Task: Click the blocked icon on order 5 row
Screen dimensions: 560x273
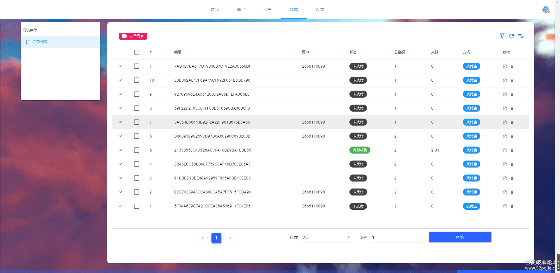Action: [505, 150]
